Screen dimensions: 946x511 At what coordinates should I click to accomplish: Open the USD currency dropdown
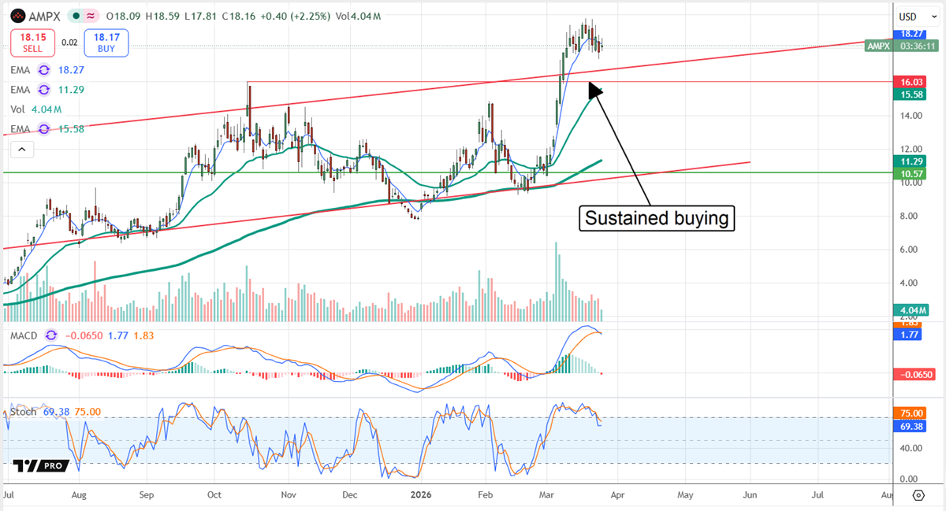[908, 17]
